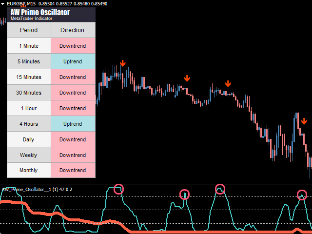Select the 4 Hours Uptrend cell
The width and height of the screenshot is (312, 234).
point(73,124)
